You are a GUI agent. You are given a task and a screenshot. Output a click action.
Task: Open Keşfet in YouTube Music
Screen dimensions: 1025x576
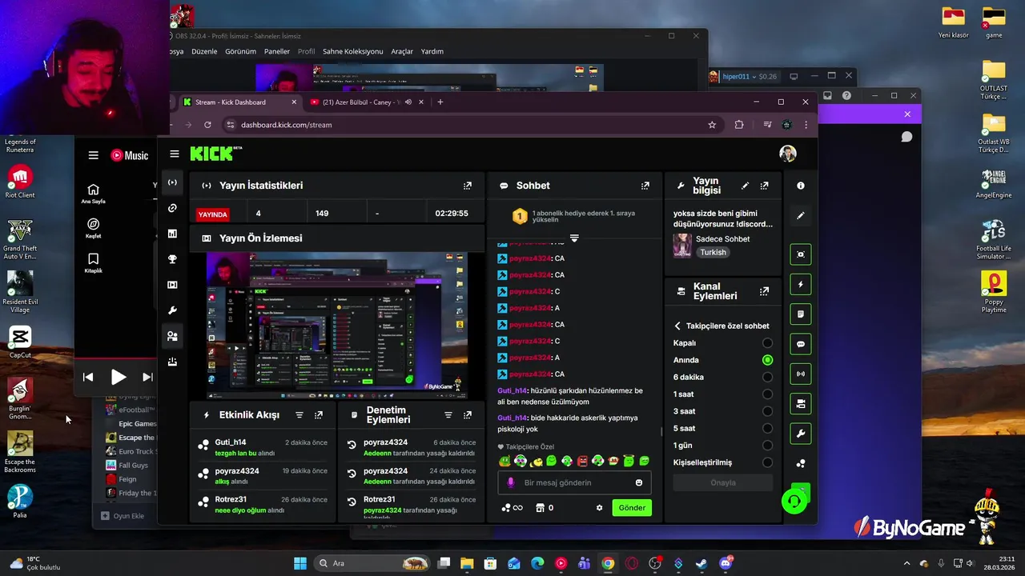coord(94,228)
